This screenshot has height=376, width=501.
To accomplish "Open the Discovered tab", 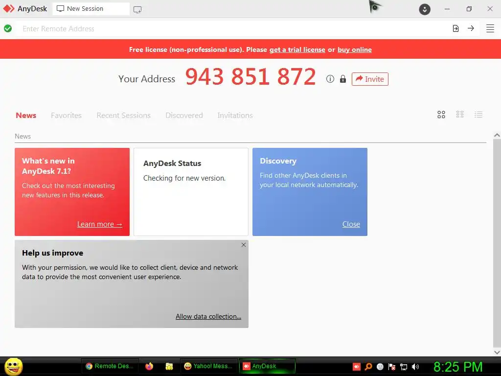I will click(184, 116).
